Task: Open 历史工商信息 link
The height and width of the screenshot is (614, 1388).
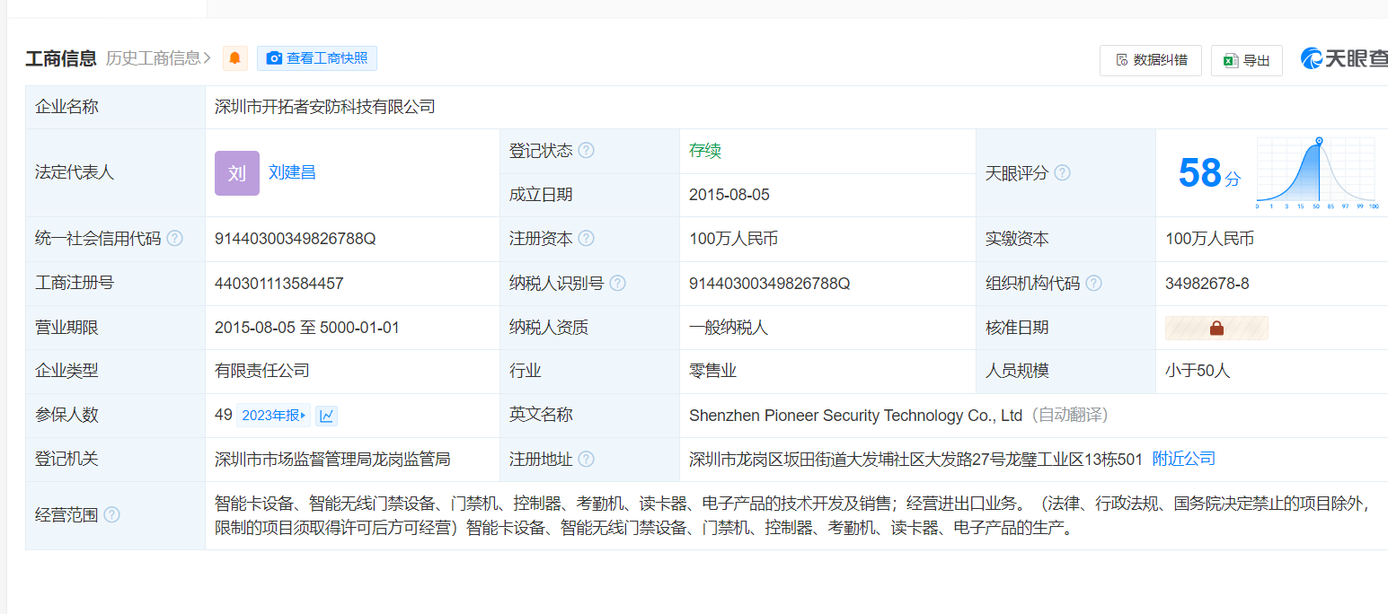Action: coord(158,58)
